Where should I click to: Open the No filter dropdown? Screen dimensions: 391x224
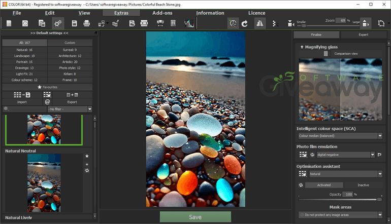70,109
